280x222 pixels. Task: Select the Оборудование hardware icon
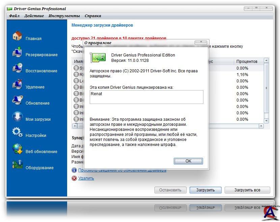pyautogui.click(x=17, y=165)
